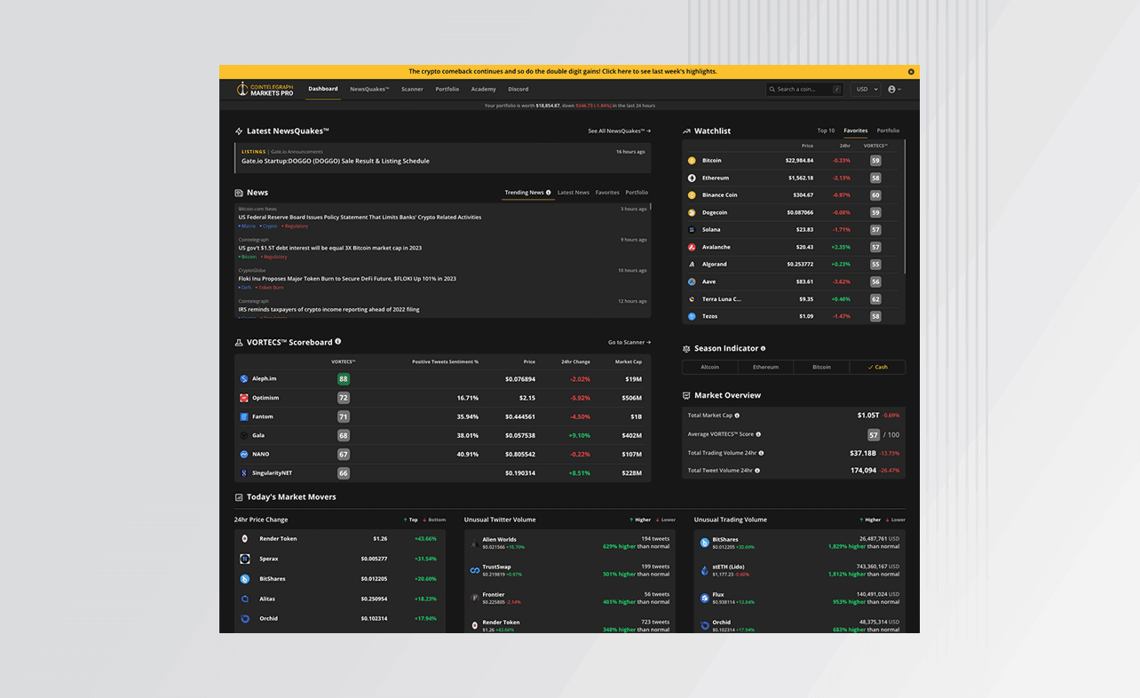Show info for Total Market Cap

(737, 416)
